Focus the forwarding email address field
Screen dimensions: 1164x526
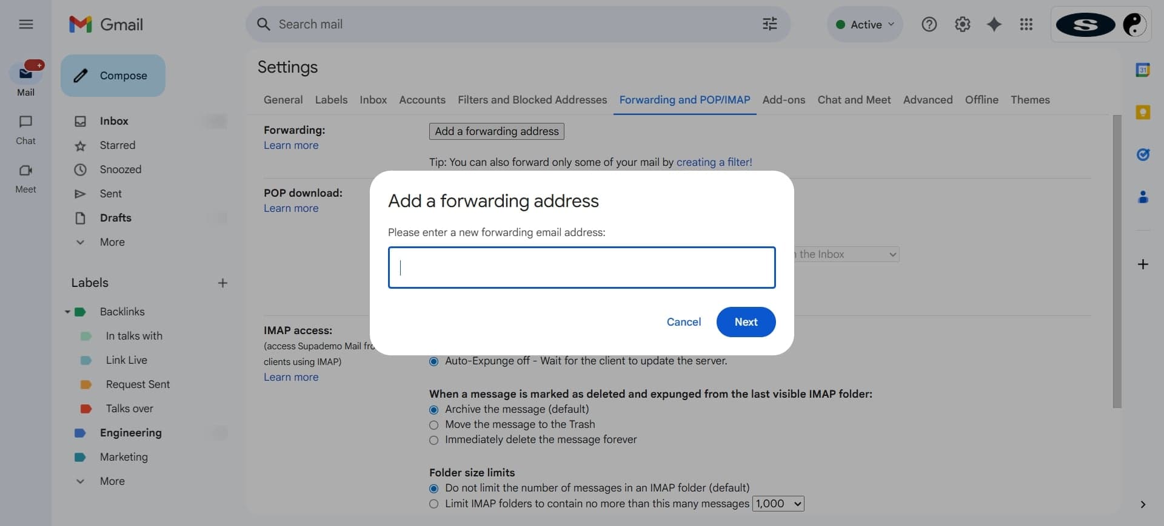[x=582, y=268]
